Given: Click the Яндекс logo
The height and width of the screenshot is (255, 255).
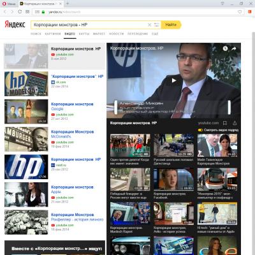Looking at the screenshot, I should pos(15,25).
